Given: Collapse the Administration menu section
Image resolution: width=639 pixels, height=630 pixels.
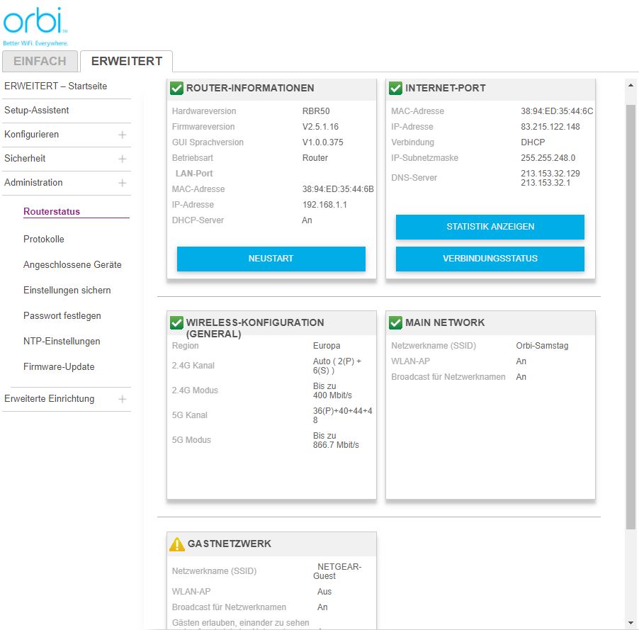Looking at the screenshot, I should coord(122,183).
